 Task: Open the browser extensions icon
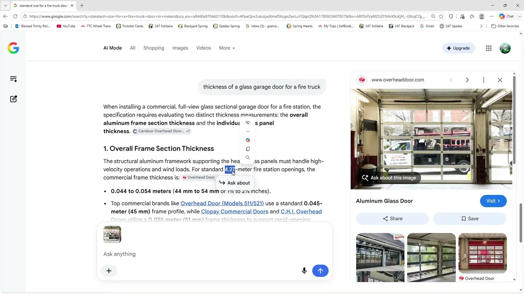(x=451, y=16)
